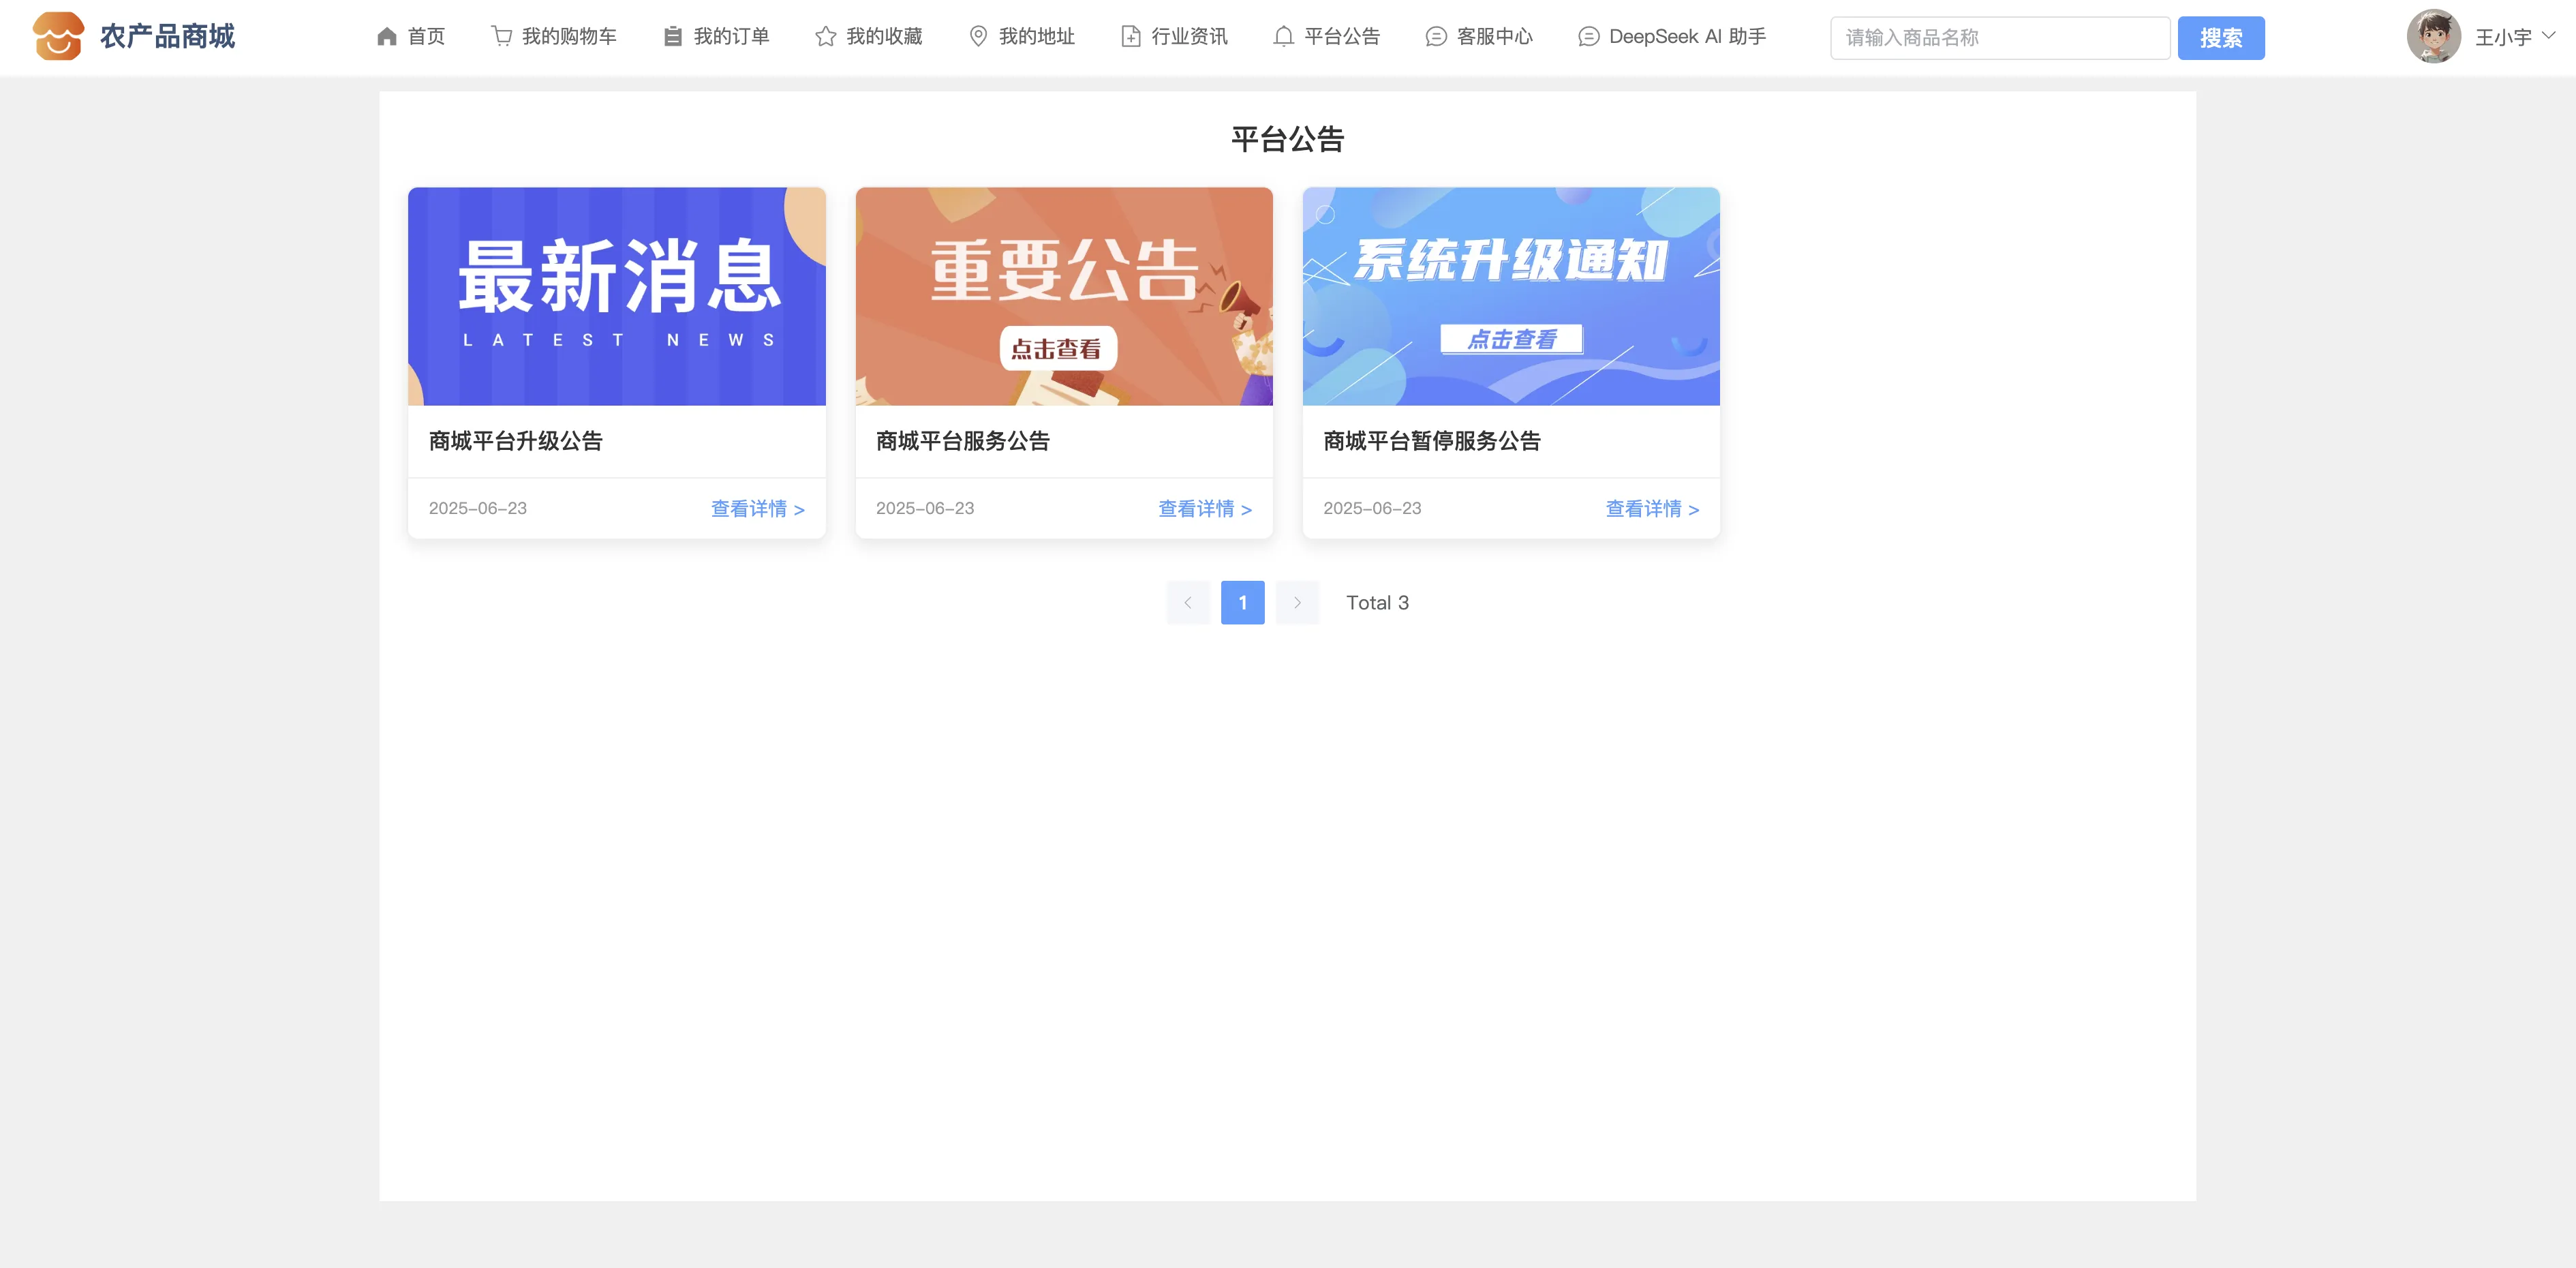This screenshot has height=1268, width=2576.
Task: Open the 重要公告 banner thumbnail
Action: point(1064,296)
